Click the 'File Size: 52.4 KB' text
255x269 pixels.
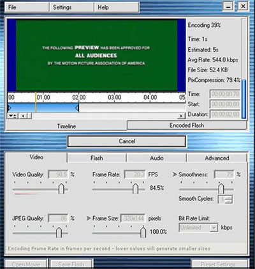208,70
